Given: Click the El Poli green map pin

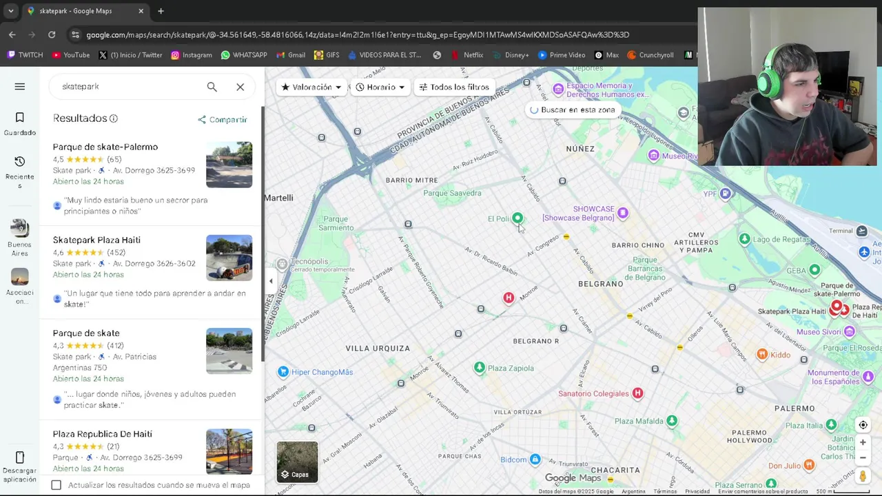Looking at the screenshot, I should pos(517,218).
